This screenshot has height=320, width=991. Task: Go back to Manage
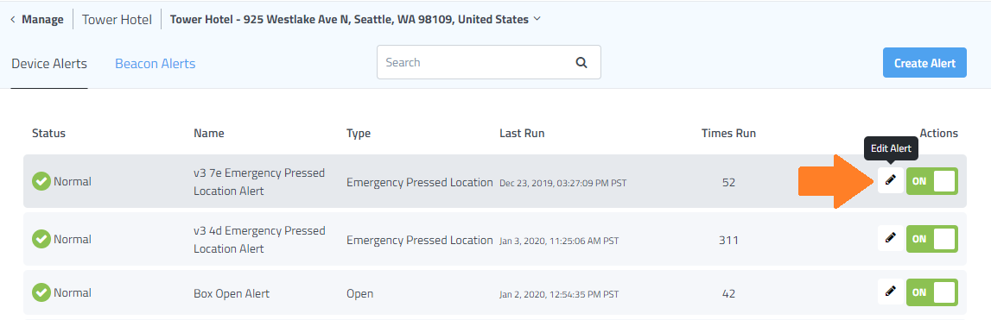point(42,20)
